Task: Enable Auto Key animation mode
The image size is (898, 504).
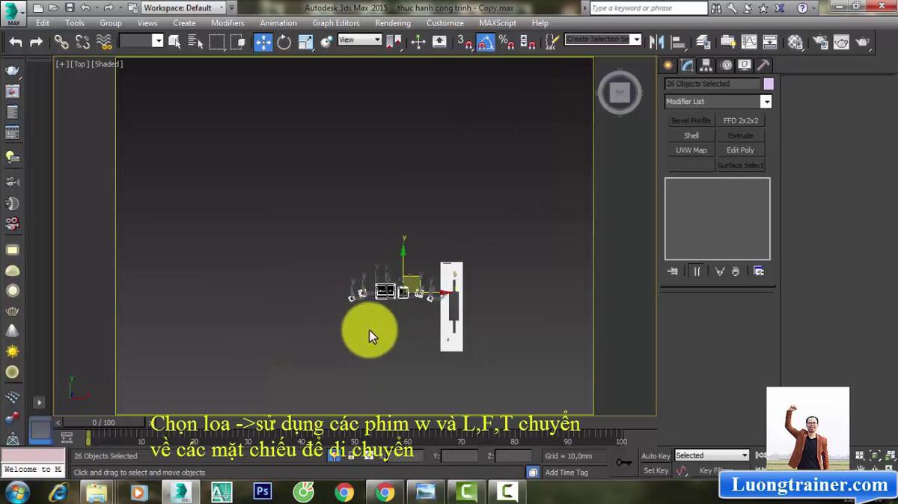Action: [656, 455]
